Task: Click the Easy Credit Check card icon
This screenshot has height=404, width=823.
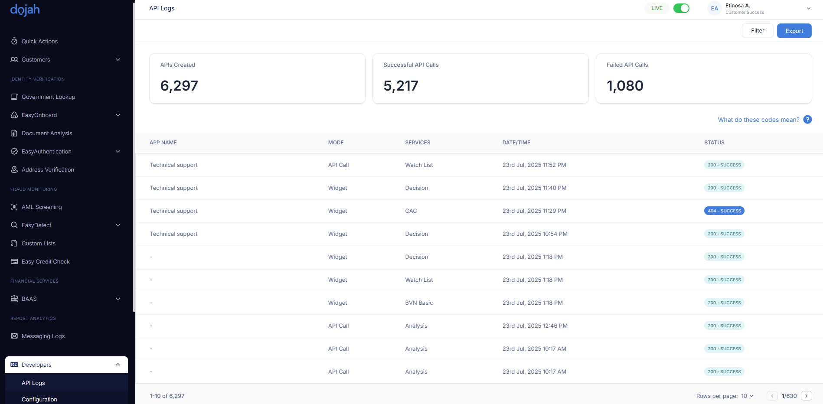Action: point(14,261)
